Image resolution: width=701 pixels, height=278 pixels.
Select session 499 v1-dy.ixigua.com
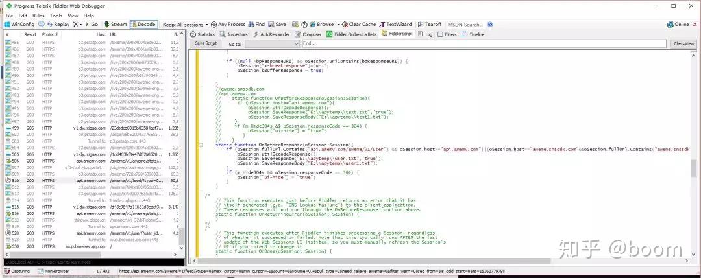tap(92, 128)
